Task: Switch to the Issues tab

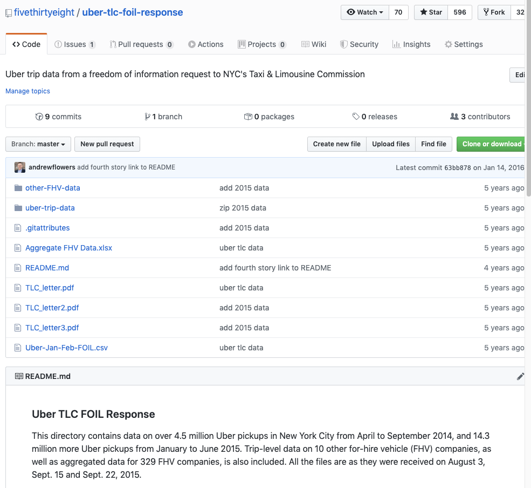Action: coord(75,44)
